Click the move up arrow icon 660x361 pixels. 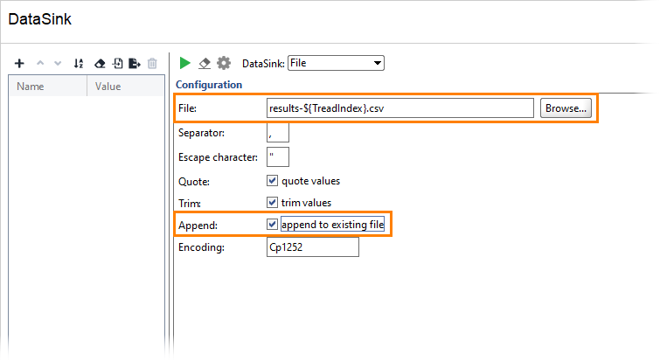(40, 64)
